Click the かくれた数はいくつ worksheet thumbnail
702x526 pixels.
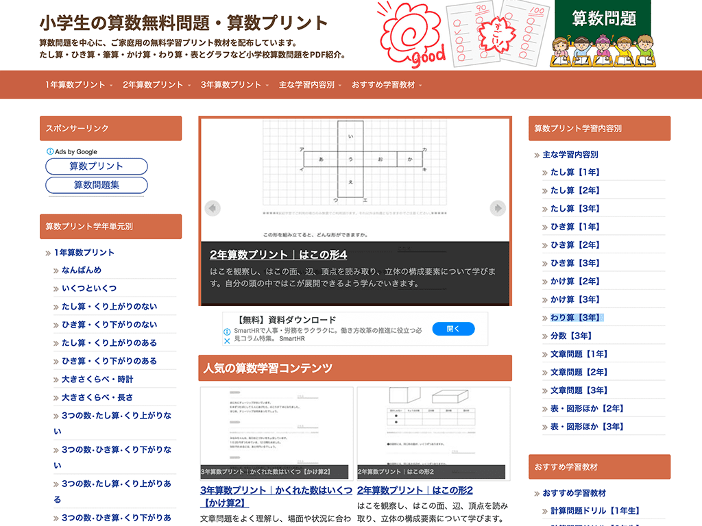pyautogui.click(x=277, y=434)
